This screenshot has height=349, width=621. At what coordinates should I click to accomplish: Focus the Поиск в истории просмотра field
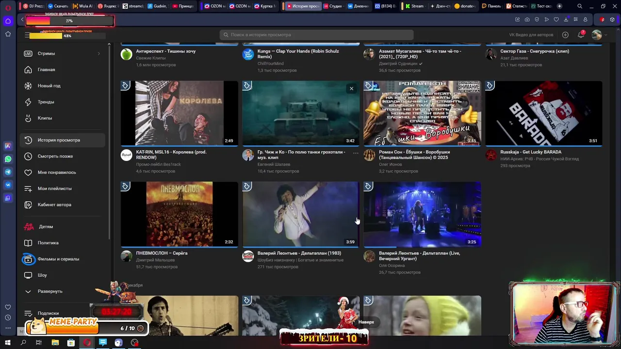(316, 35)
